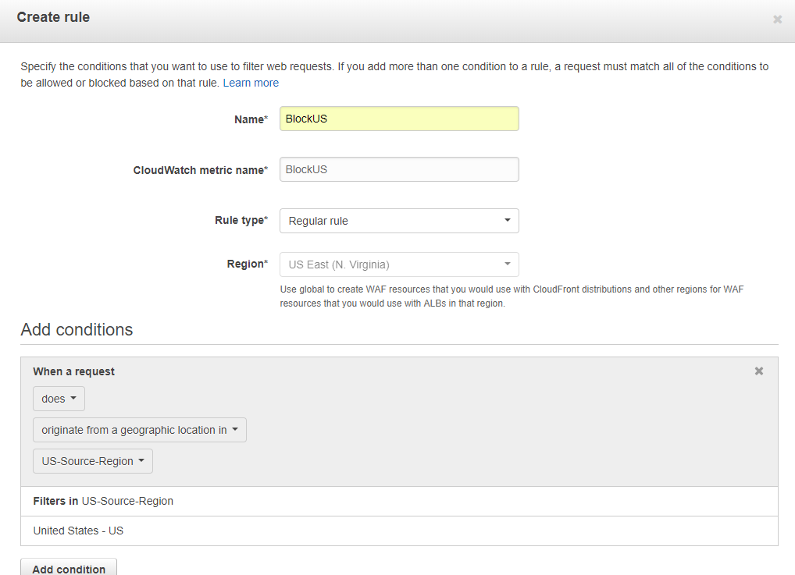Click the Name field containing BlockUS

point(399,119)
